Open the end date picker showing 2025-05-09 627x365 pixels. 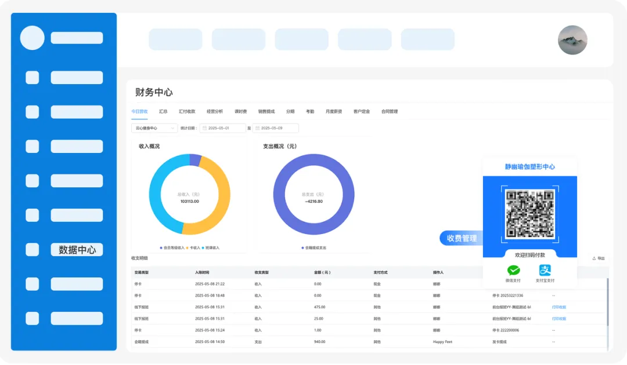276,128
